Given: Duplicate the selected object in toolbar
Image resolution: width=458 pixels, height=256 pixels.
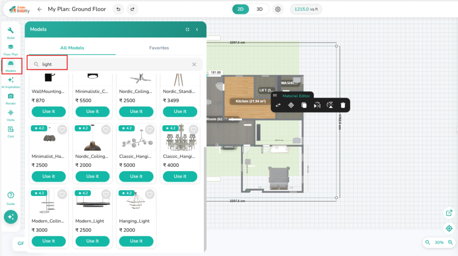Looking at the screenshot, I should click(304, 105).
